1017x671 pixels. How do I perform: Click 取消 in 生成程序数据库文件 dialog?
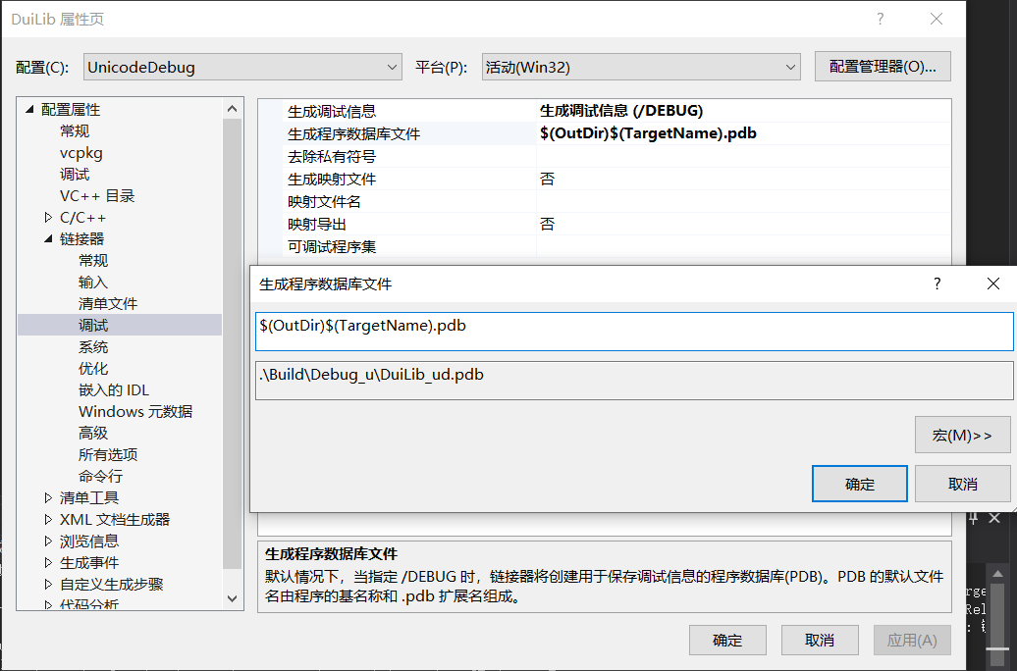tap(962, 484)
